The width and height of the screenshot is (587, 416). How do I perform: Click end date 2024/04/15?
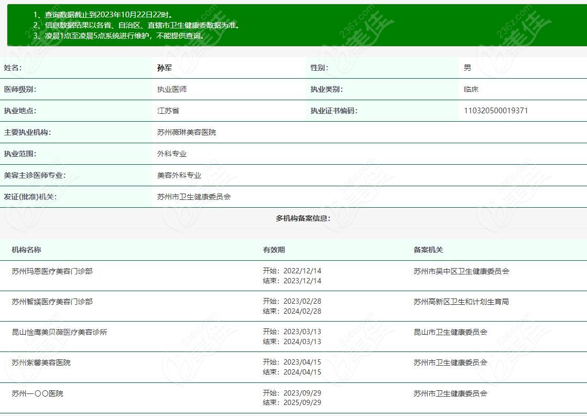tap(302, 372)
